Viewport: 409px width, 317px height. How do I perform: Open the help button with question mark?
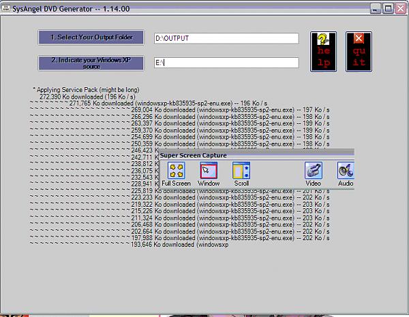pos(323,52)
